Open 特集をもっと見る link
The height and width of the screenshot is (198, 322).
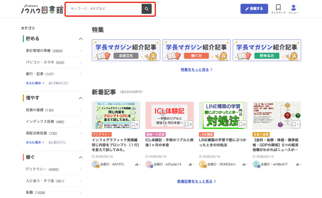[197, 69]
